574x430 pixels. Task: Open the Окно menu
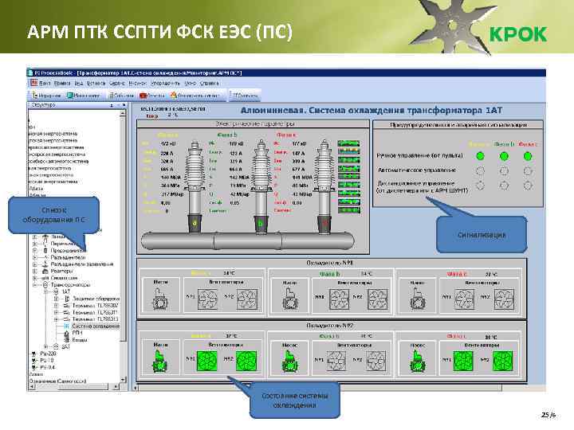click(190, 84)
